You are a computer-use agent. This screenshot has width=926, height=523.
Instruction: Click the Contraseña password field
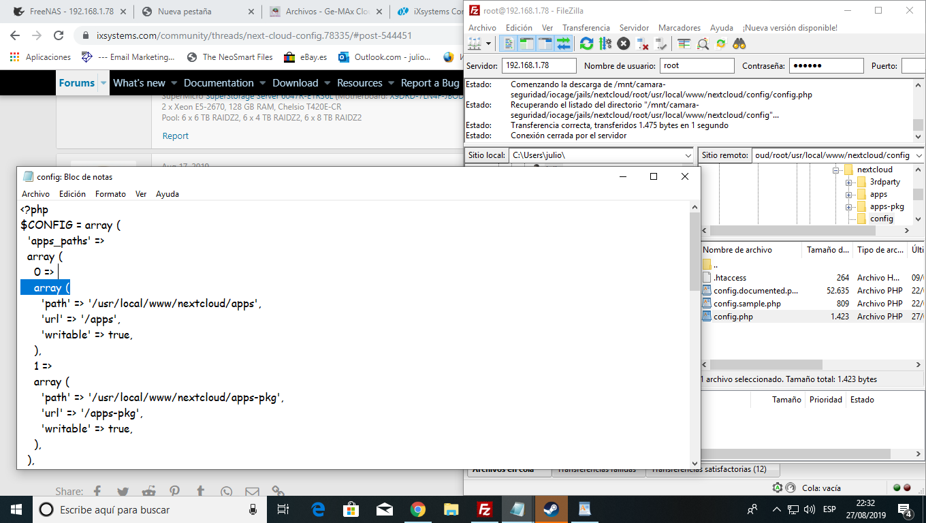[x=826, y=66]
